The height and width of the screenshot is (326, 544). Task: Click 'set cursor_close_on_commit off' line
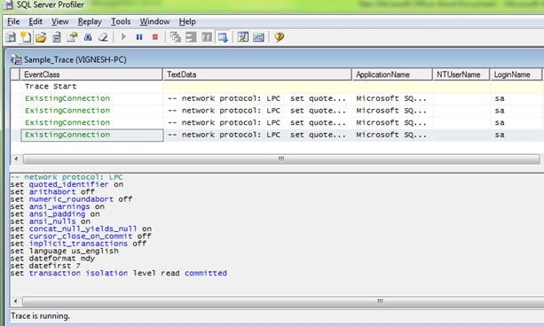coord(81,237)
